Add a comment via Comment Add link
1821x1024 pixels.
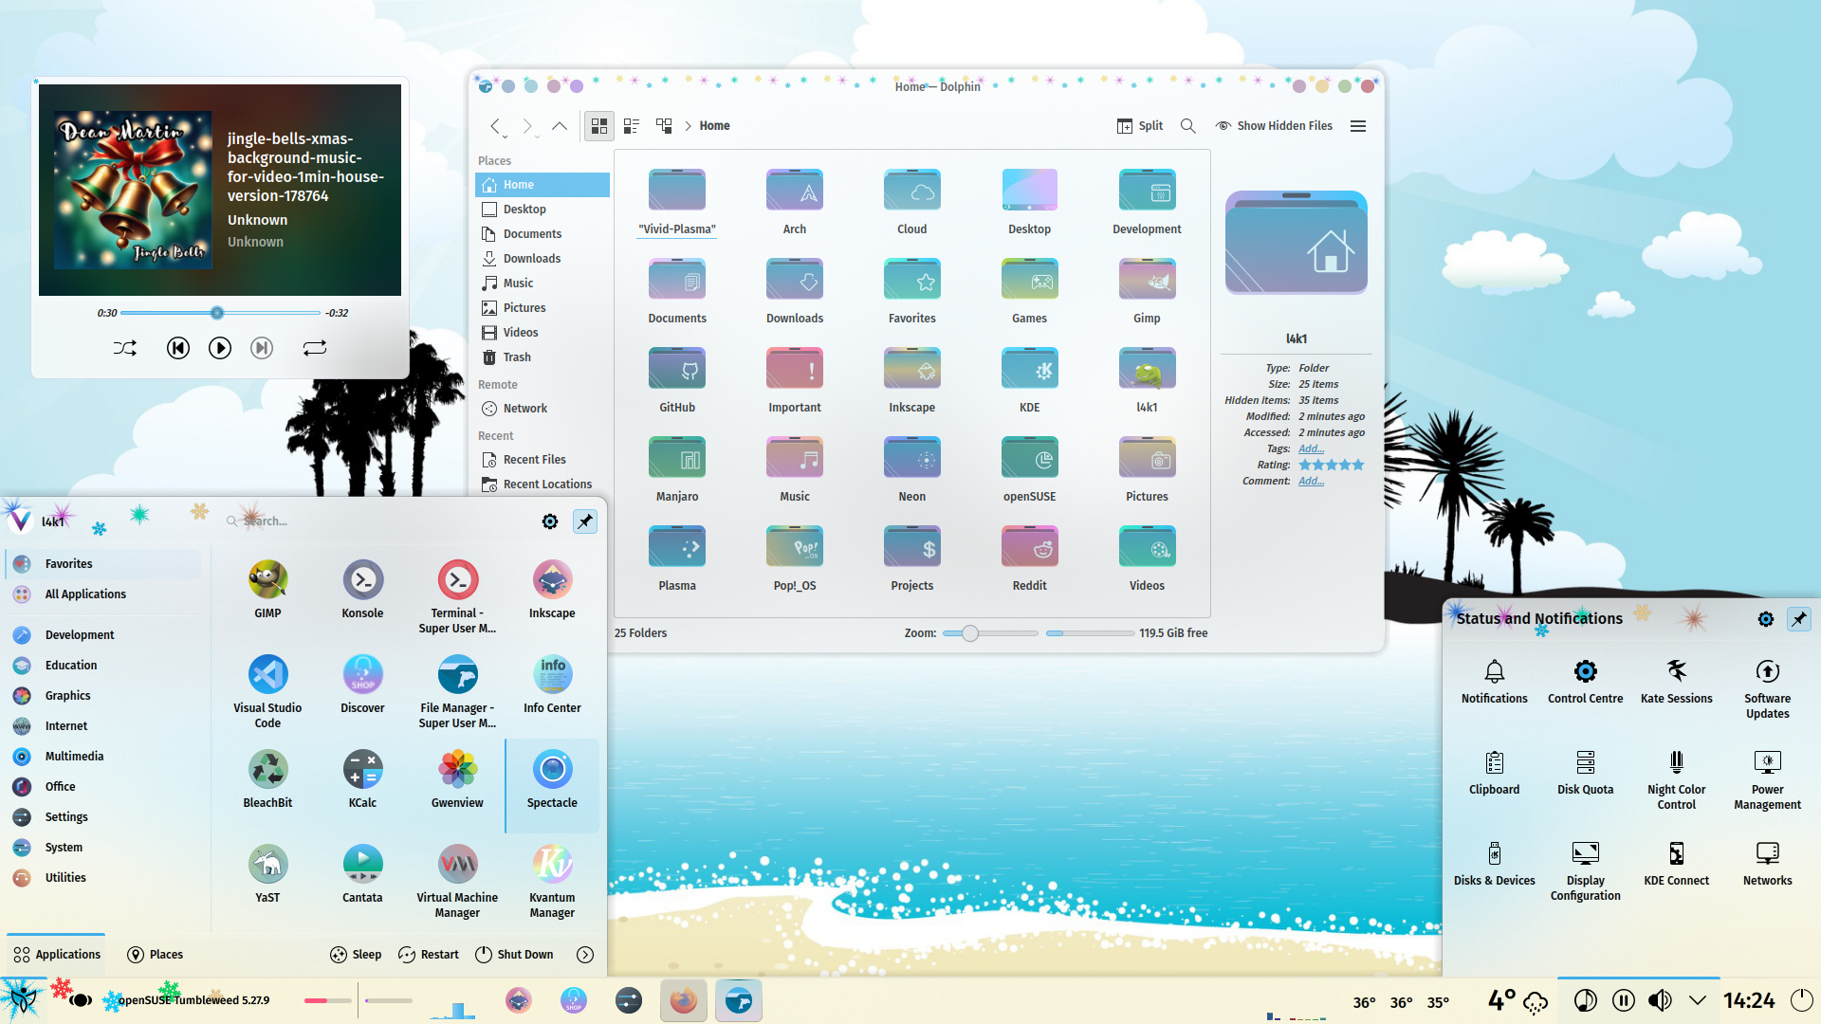[1311, 481]
